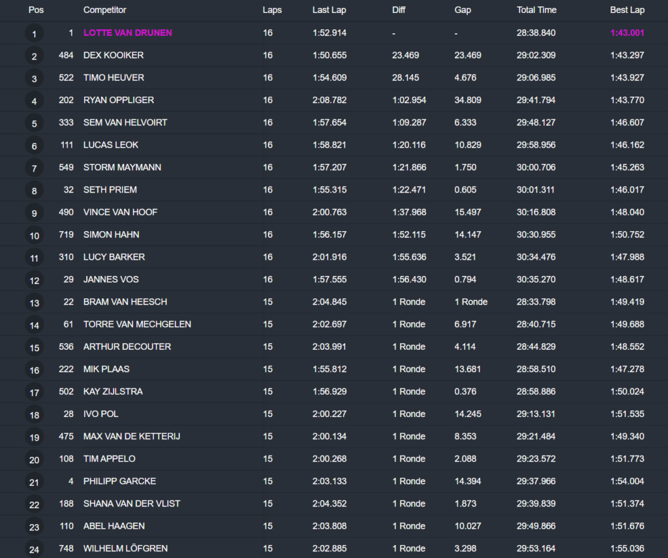
Task: Click the Best Lap column header
Action: click(x=627, y=10)
